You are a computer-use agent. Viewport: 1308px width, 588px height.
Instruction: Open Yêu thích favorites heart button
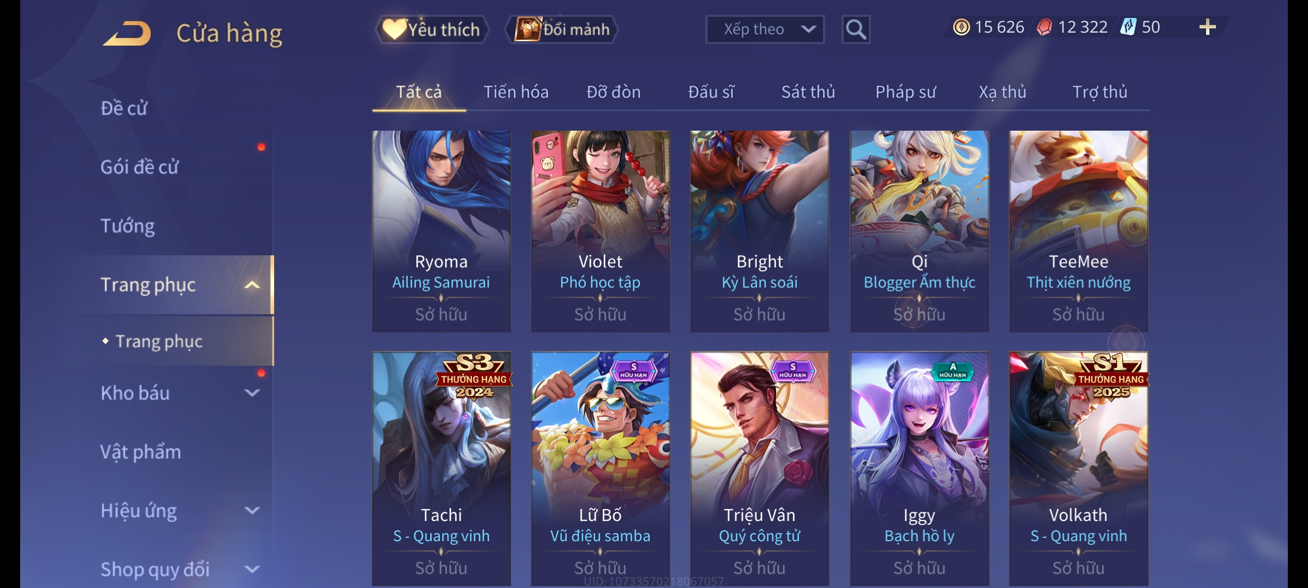point(432,29)
